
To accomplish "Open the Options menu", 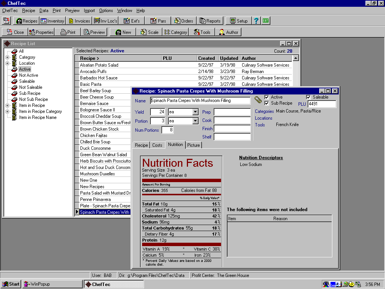I will (x=106, y=11).
